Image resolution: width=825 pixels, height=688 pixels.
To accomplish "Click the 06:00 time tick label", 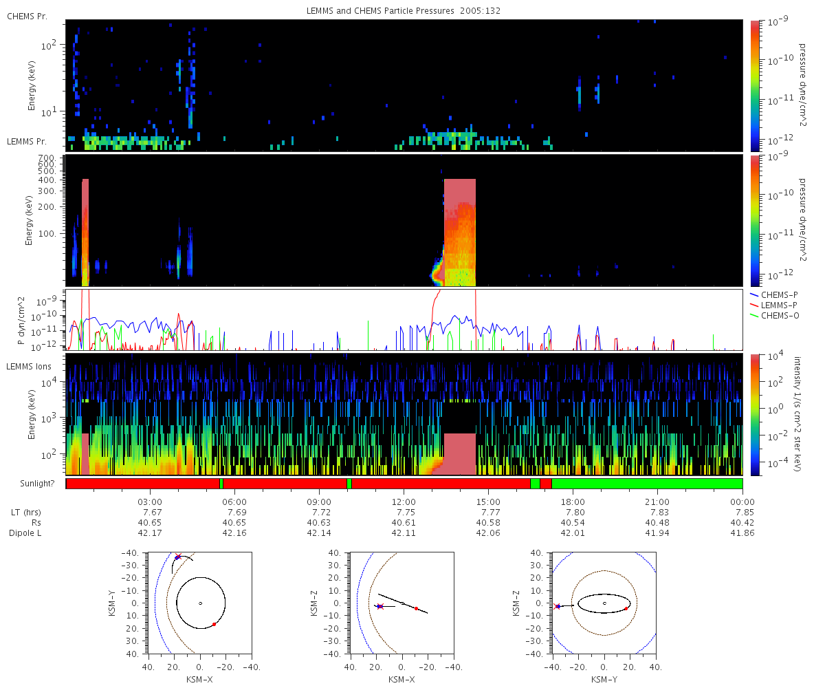I will [235, 502].
